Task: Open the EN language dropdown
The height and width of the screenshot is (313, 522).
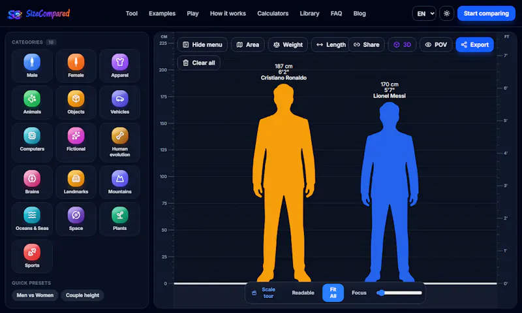Action: point(424,13)
